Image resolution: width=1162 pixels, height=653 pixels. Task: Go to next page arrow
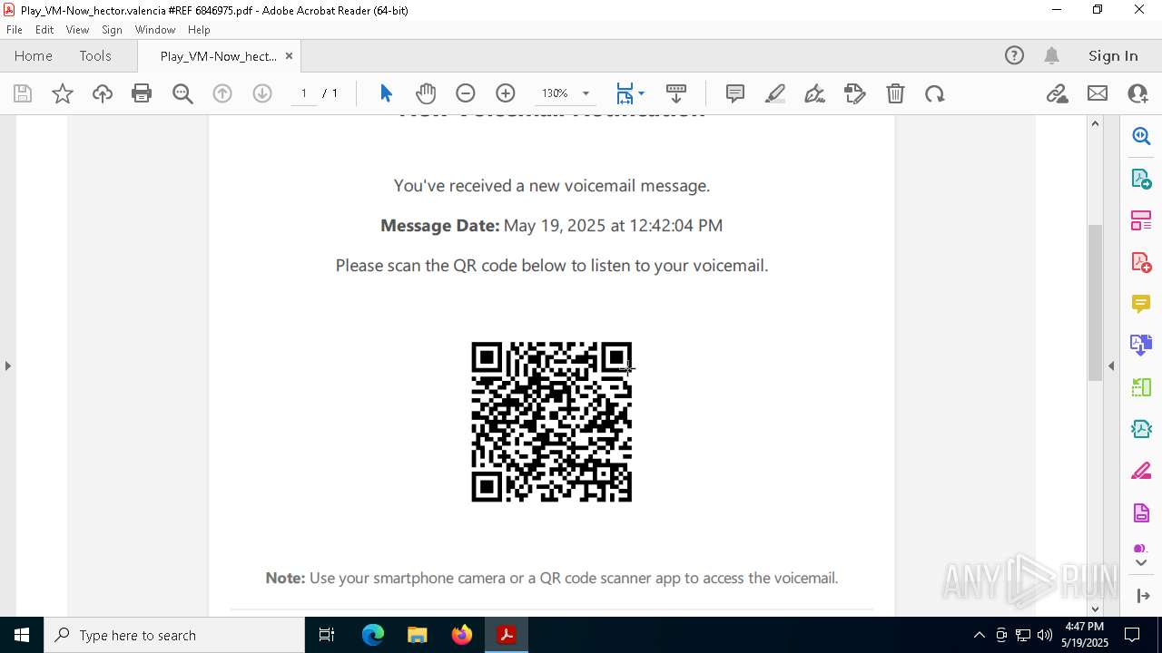[x=262, y=93]
